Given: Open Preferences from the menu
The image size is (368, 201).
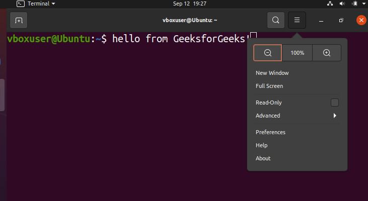Looking at the screenshot, I should (270, 132).
